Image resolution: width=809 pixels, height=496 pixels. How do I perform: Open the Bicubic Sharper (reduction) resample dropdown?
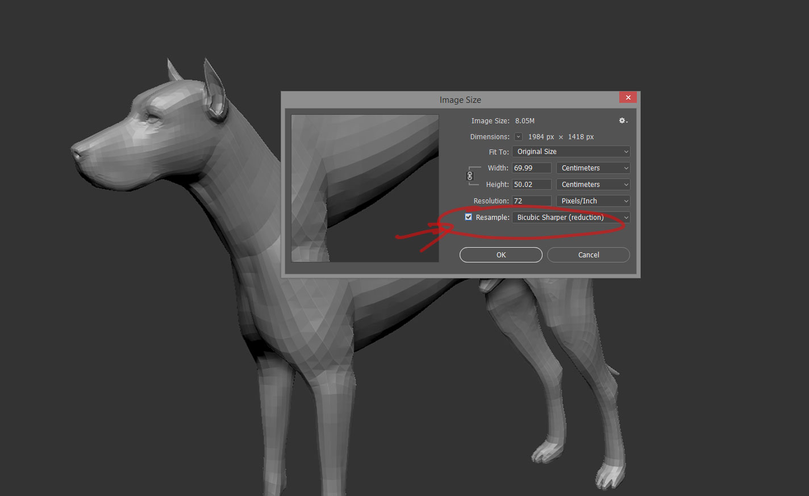tap(571, 218)
